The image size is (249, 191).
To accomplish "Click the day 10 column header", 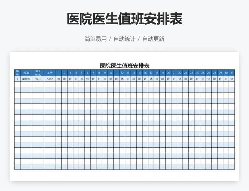I will click(x=110, y=73).
